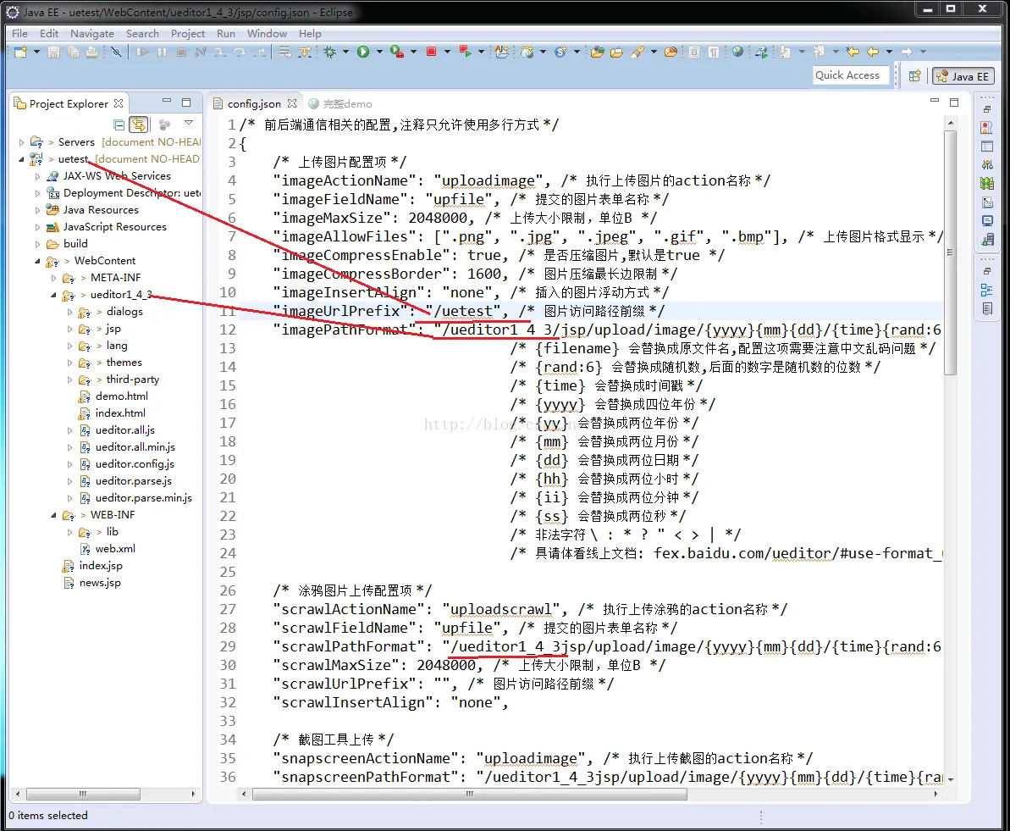Open the Search menu
Image resolution: width=1010 pixels, height=831 pixels.
tap(142, 34)
